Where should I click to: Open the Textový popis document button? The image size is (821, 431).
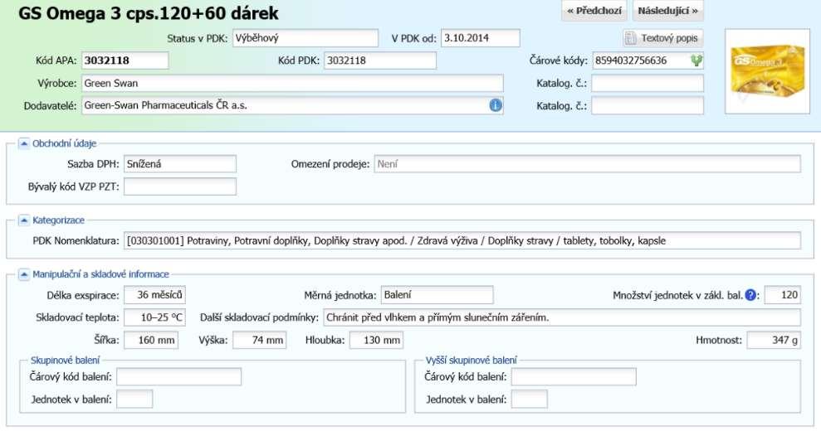(x=663, y=38)
